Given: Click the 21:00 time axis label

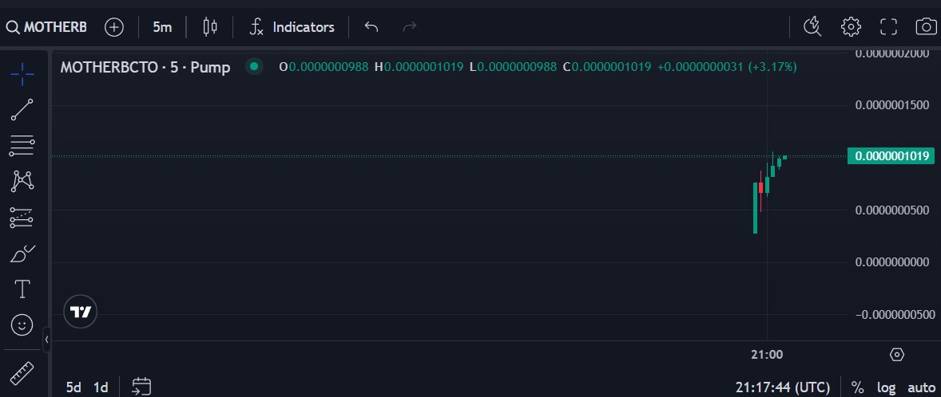Looking at the screenshot, I should pyautogui.click(x=767, y=355).
